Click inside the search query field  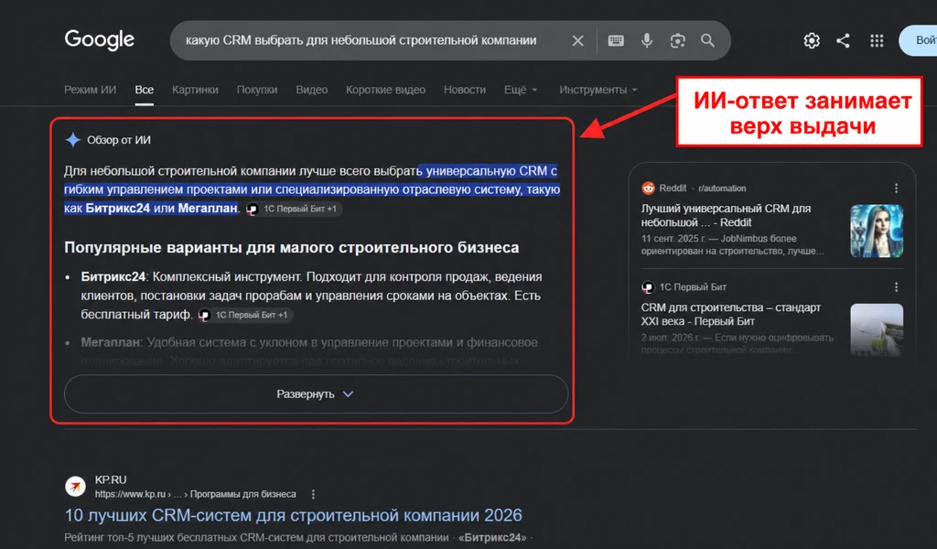coord(361,40)
